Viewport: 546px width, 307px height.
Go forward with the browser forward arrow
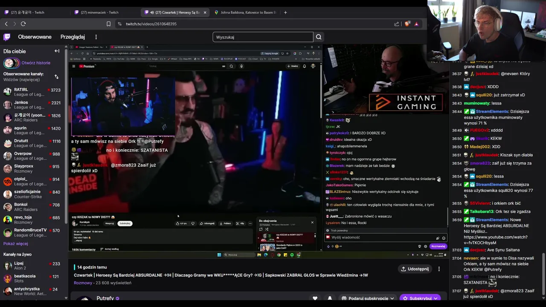(15, 24)
